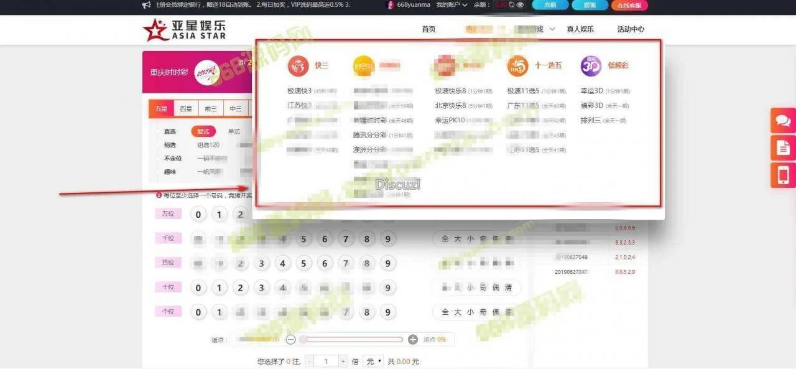Click the document sidebar icon

click(x=783, y=147)
